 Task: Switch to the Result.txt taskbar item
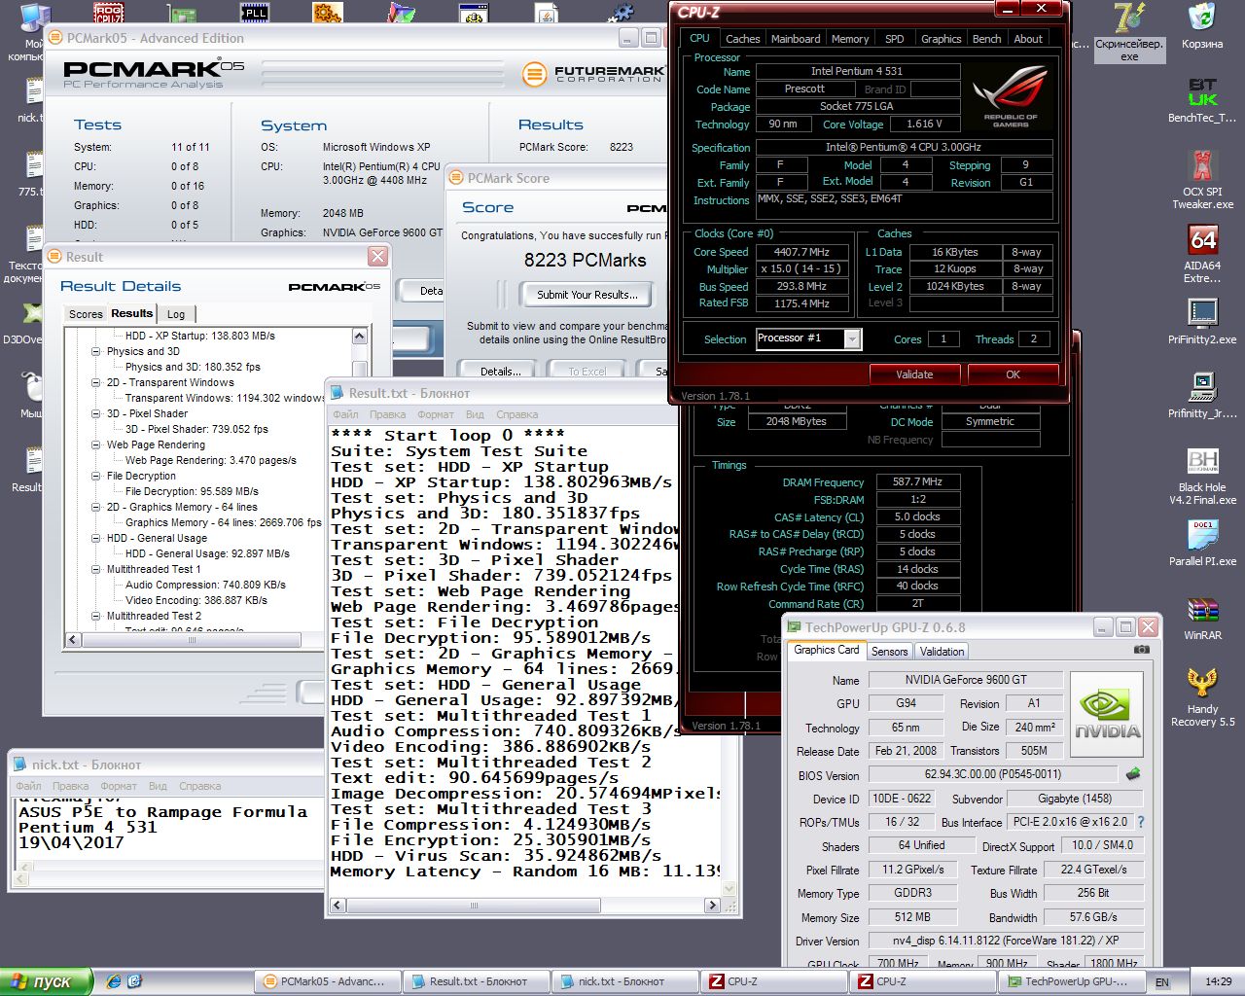pos(477,981)
